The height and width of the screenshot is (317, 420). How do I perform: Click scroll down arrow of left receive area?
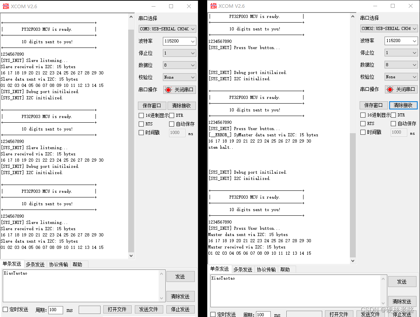[x=131, y=256]
